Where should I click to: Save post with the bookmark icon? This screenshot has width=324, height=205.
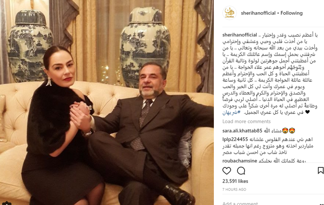pos(320,171)
